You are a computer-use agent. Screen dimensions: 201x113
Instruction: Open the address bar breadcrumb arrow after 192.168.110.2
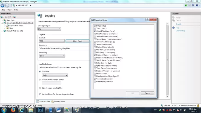tap(30, 6)
